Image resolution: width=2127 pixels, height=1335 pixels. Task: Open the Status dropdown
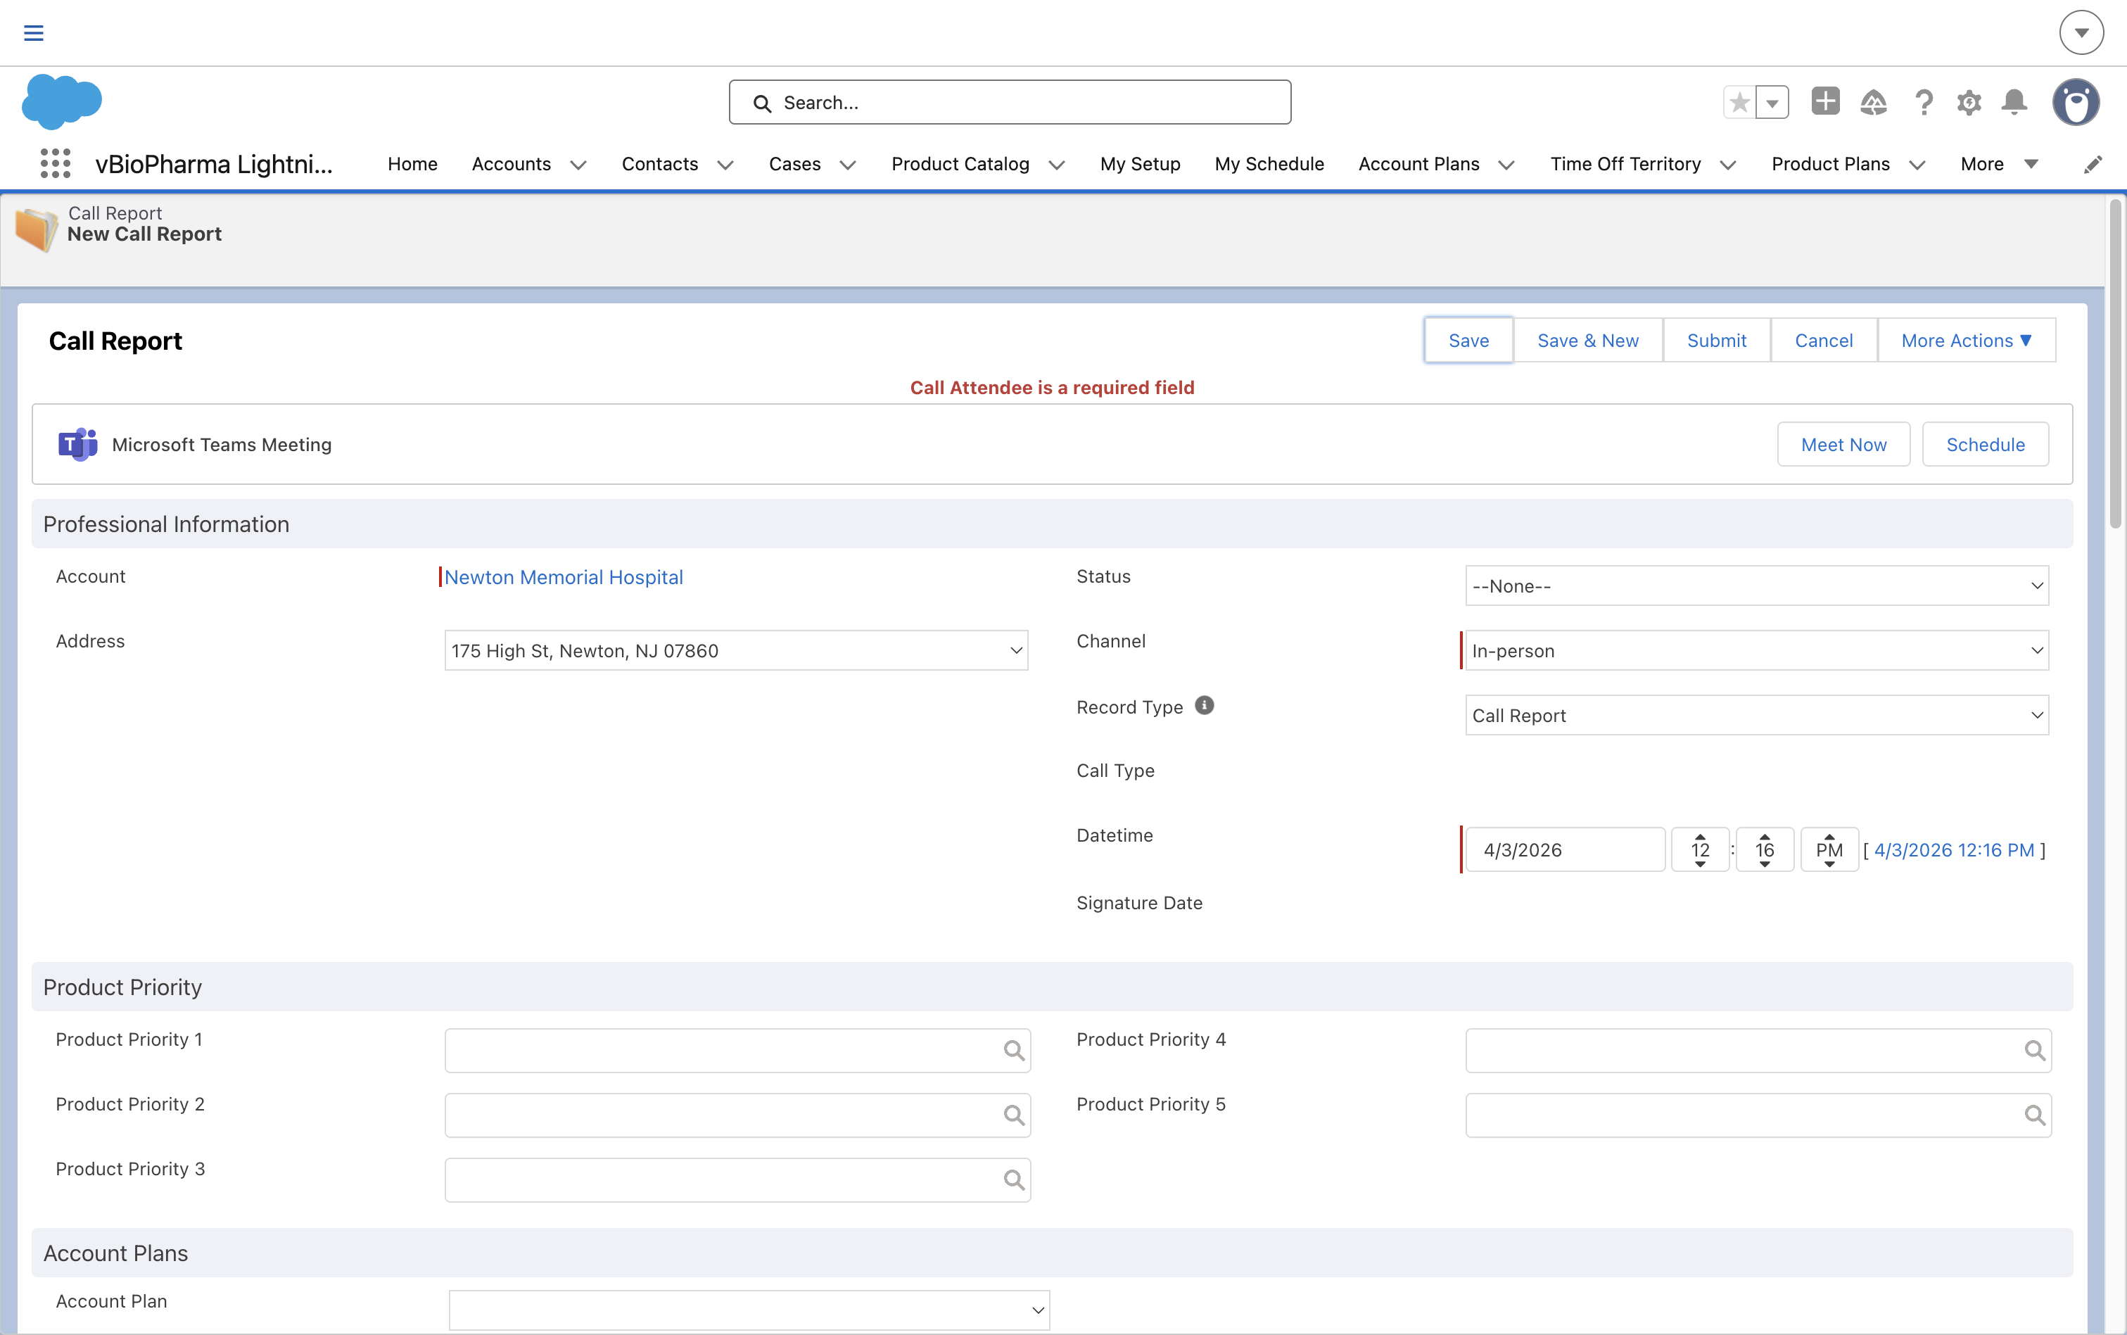click(x=1756, y=586)
